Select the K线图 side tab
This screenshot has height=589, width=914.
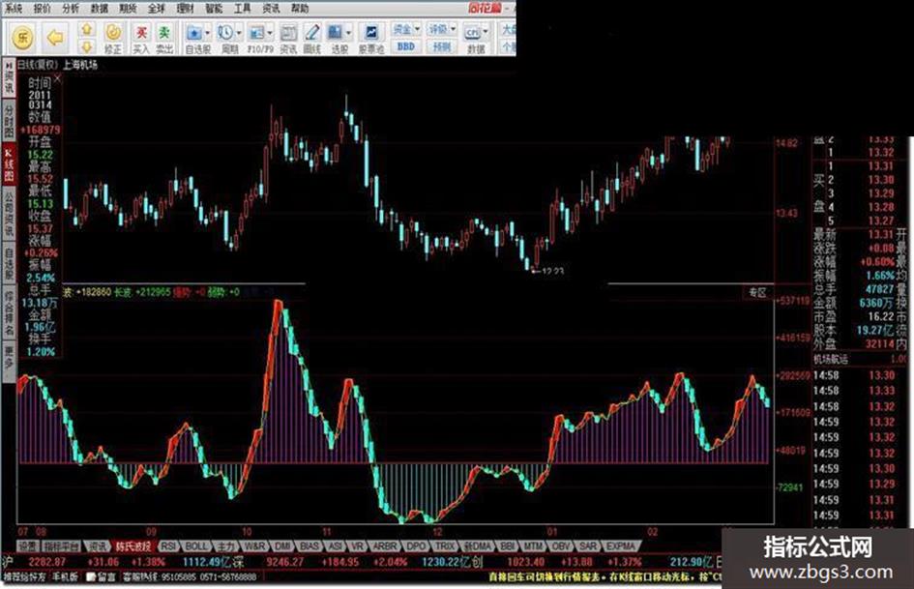[9, 165]
